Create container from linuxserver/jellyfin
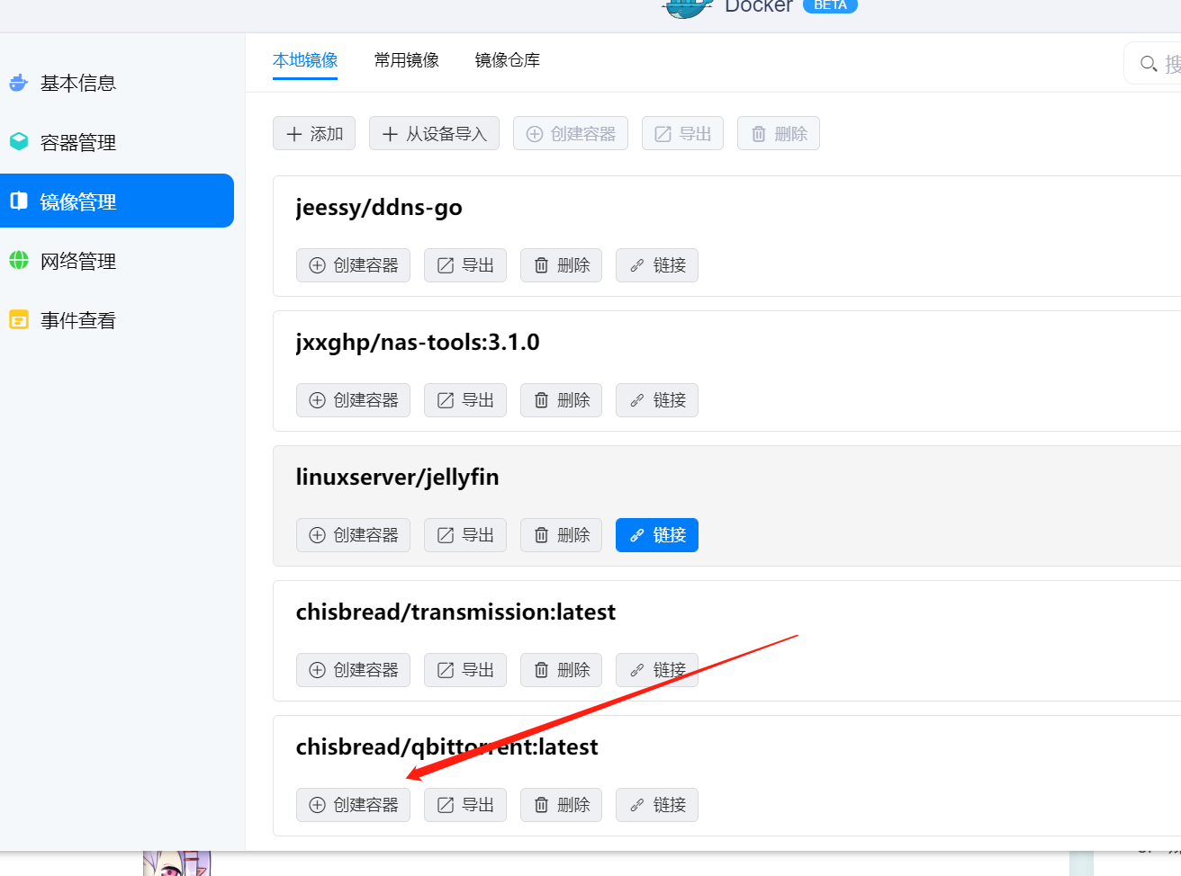The image size is (1181, 876). click(x=353, y=535)
